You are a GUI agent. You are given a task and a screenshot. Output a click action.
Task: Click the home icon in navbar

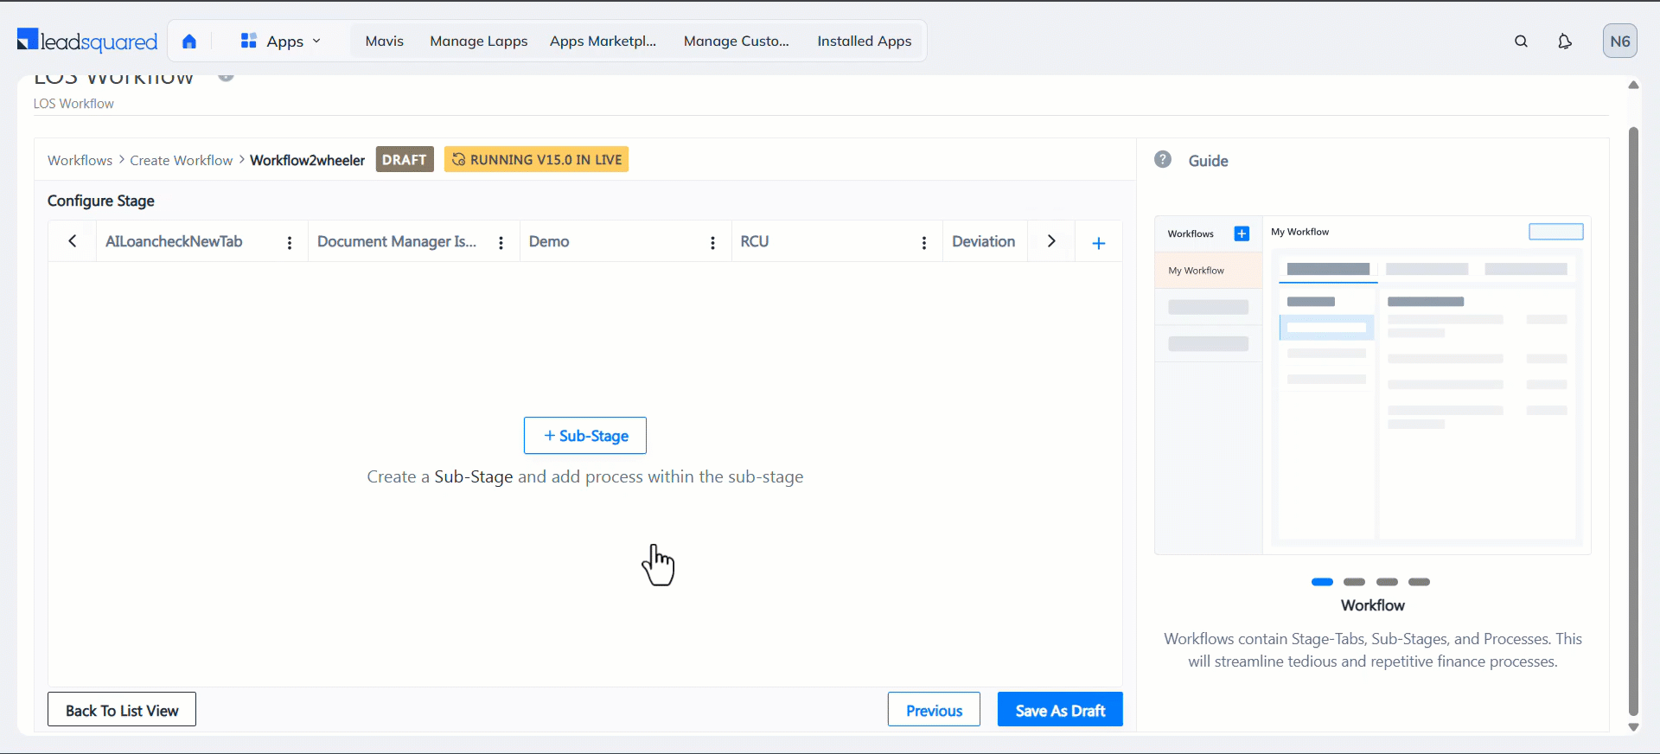(x=189, y=42)
